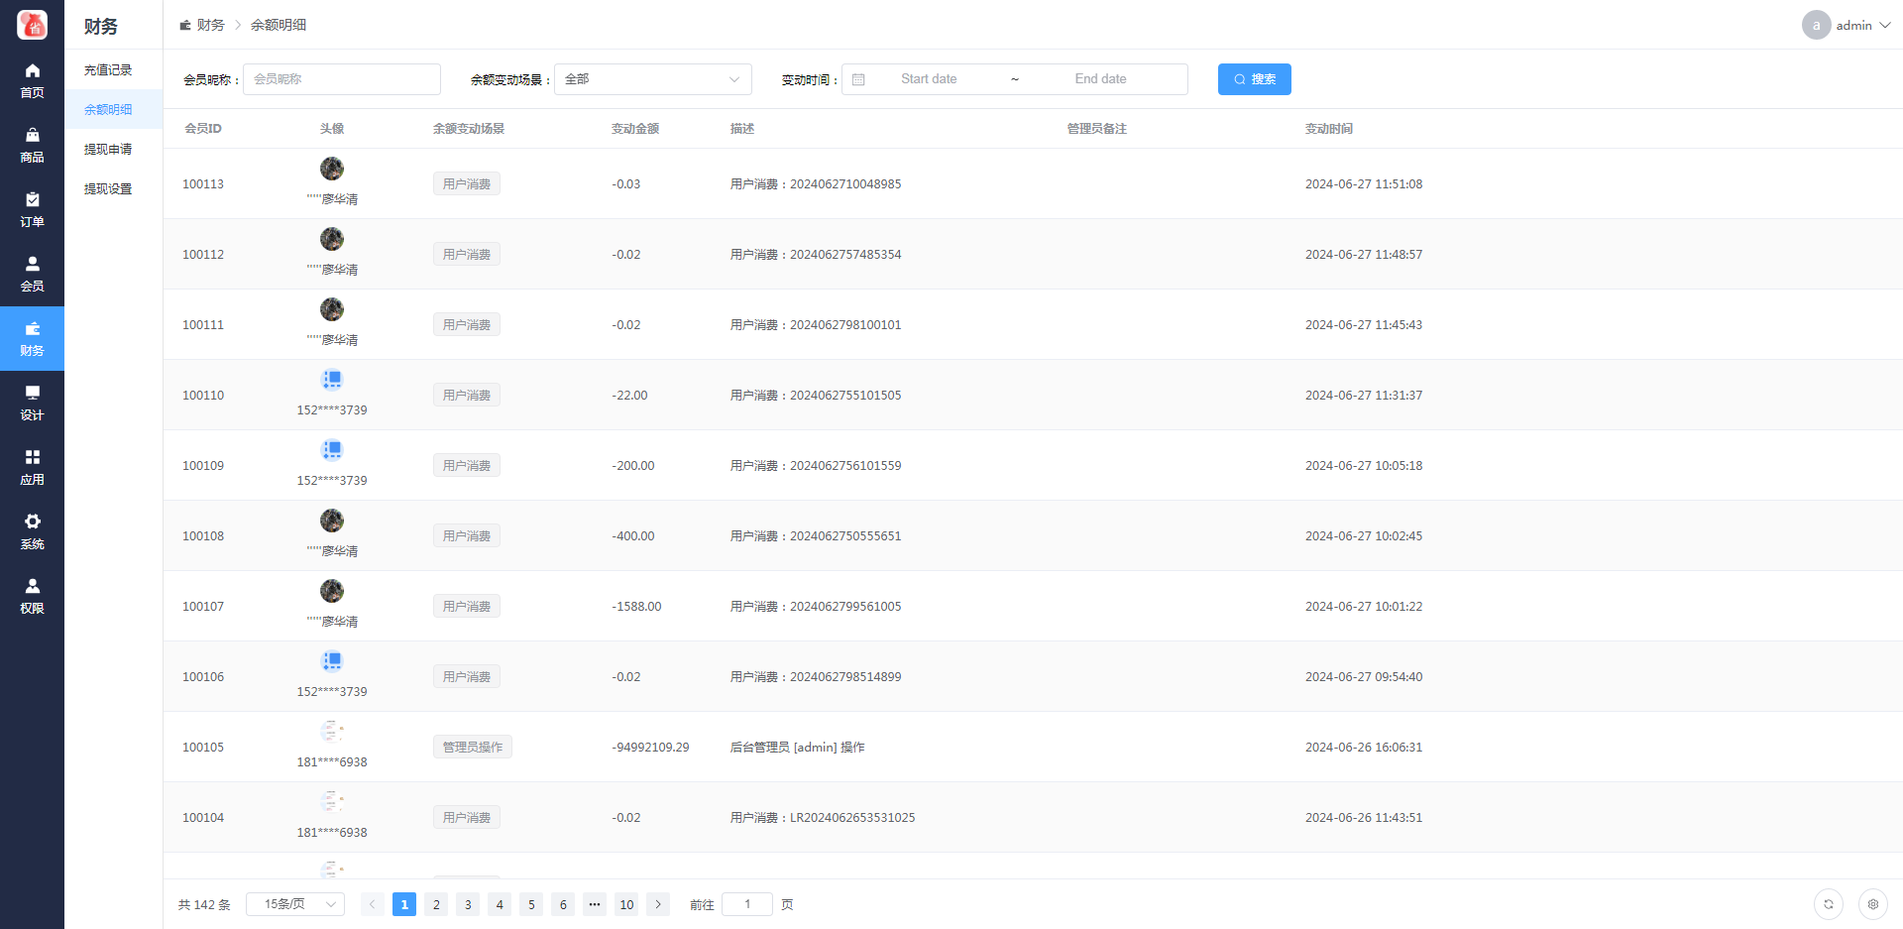The width and height of the screenshot is (1903, 929).
Task: Go to page 2 in pagination
Action: pos(436,904)
